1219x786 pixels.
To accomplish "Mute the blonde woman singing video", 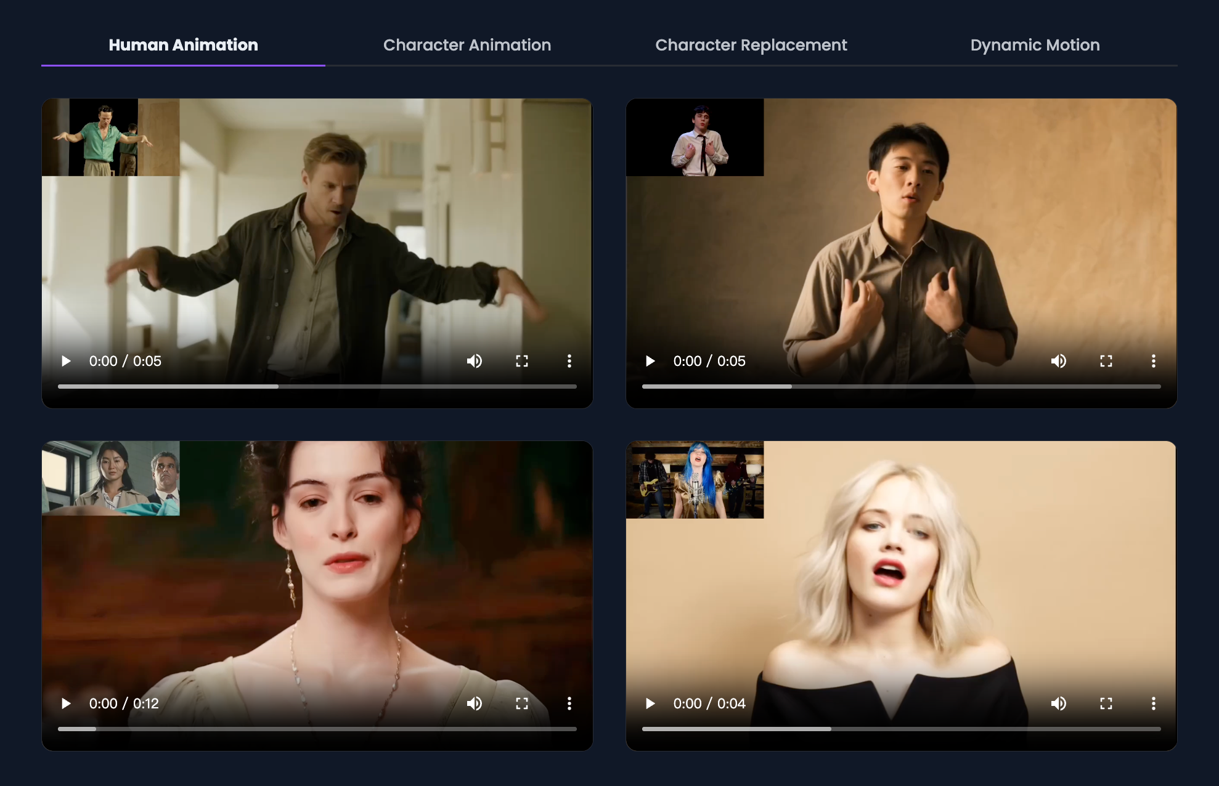I will click(x=1059, y=703).
